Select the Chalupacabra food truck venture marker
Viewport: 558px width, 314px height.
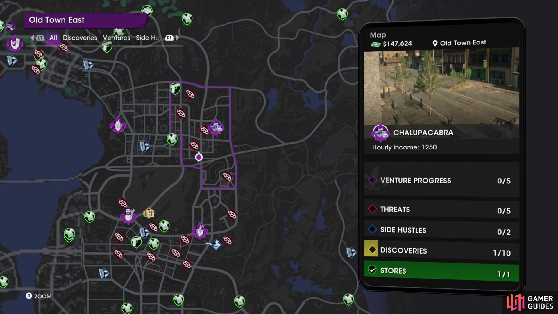pyautogui.click(x=216, y=127)
